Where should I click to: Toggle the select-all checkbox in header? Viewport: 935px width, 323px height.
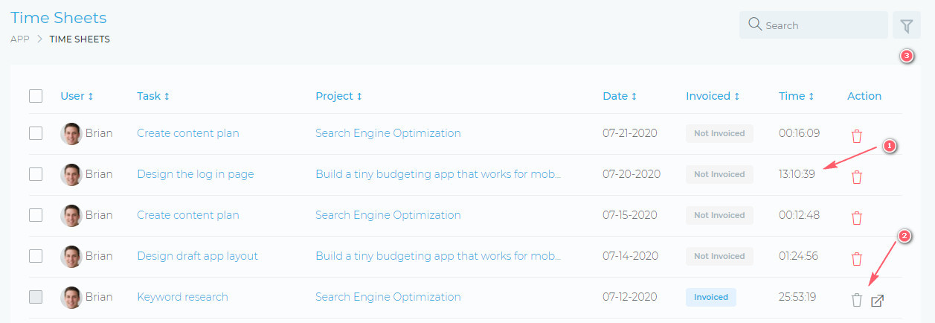[x=36, y=96]
